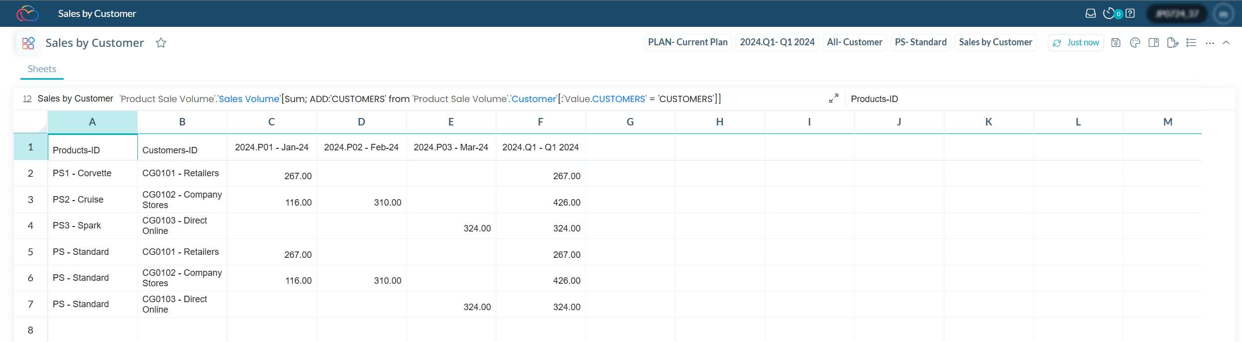Image resolution: width=1242 pixels, height=342 pixels.
Task: Open the palette theme icon
Action: tap(1134, 43)
